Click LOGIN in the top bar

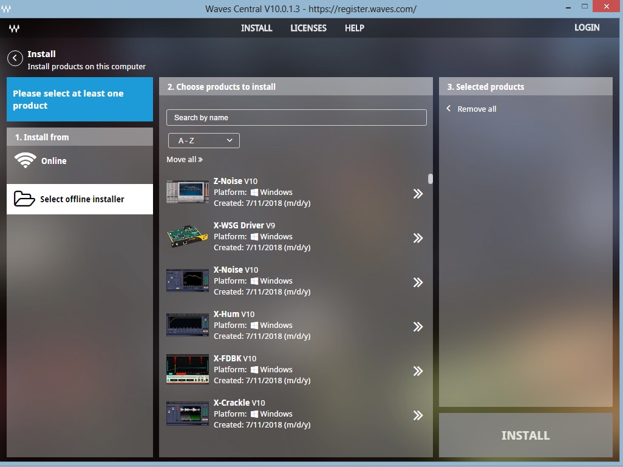587,27
